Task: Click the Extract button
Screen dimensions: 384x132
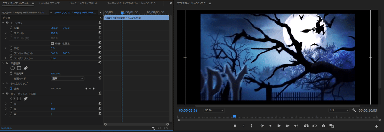Action: point(315,126)
